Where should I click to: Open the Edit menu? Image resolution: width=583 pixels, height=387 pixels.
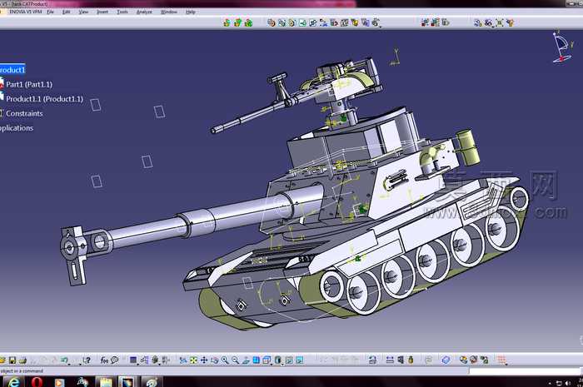click(66, 12)
